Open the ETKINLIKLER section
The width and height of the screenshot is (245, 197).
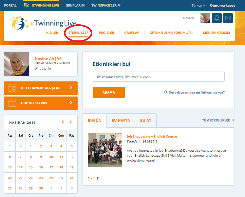[x=78, y=33]
